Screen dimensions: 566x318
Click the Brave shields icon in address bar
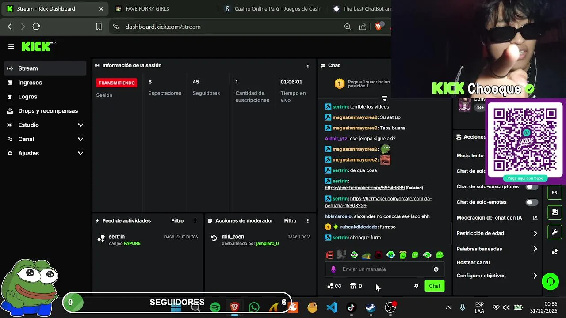click(x=379, y=26)
